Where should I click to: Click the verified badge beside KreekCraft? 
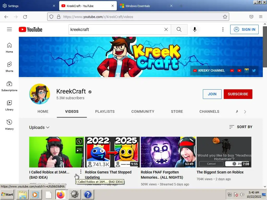[x=90, y=92]
